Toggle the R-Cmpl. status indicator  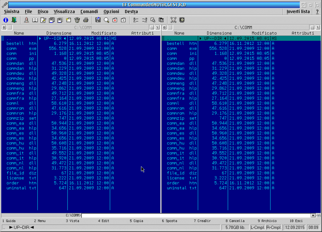pos(274,227)
